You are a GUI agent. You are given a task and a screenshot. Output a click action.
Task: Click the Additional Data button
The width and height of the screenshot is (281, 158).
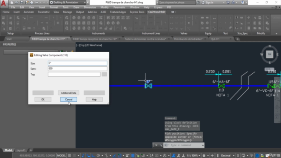68,93
